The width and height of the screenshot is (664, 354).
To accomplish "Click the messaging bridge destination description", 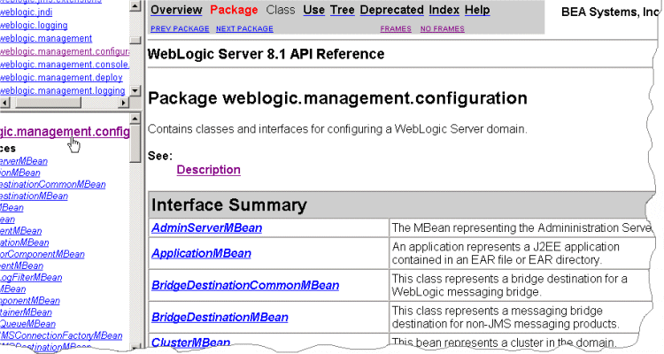I will click(521, 317).
